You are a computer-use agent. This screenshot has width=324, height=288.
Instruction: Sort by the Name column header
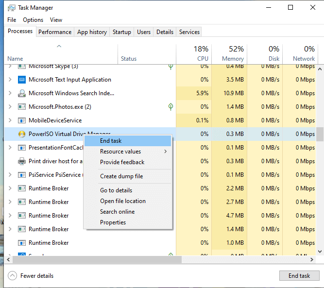(x=61, y=54)
